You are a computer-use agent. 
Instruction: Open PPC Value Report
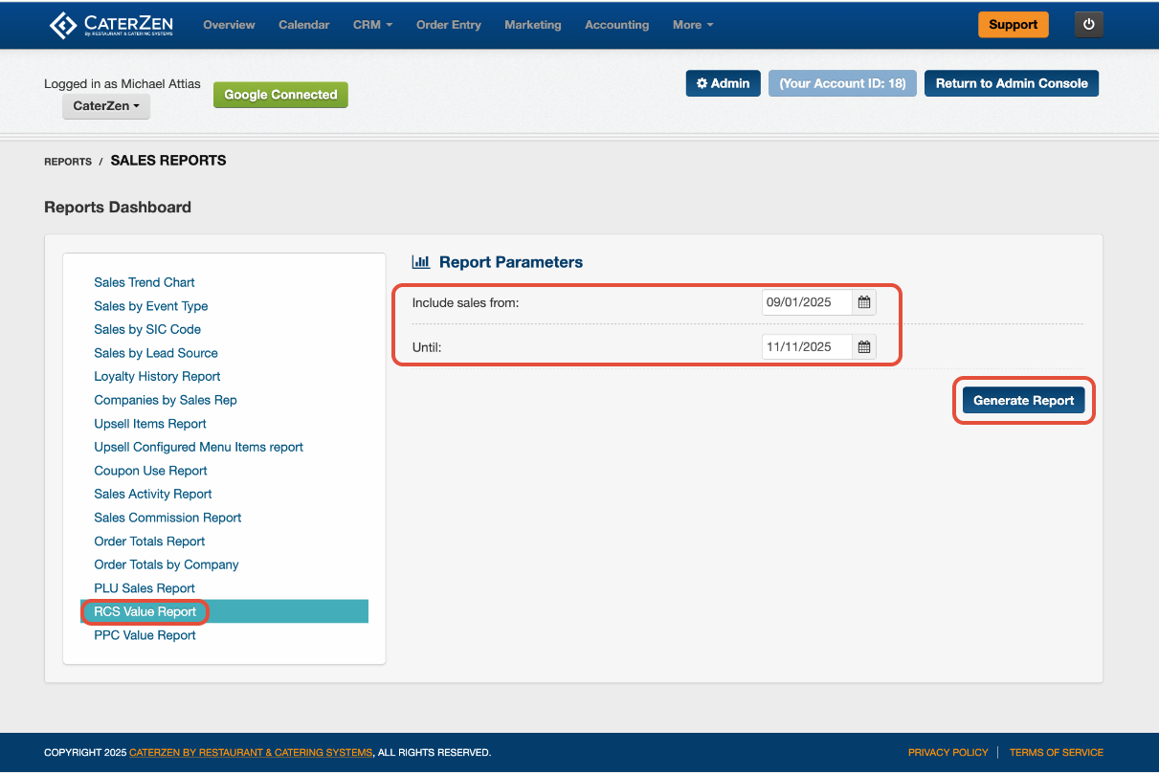(145, 635)
